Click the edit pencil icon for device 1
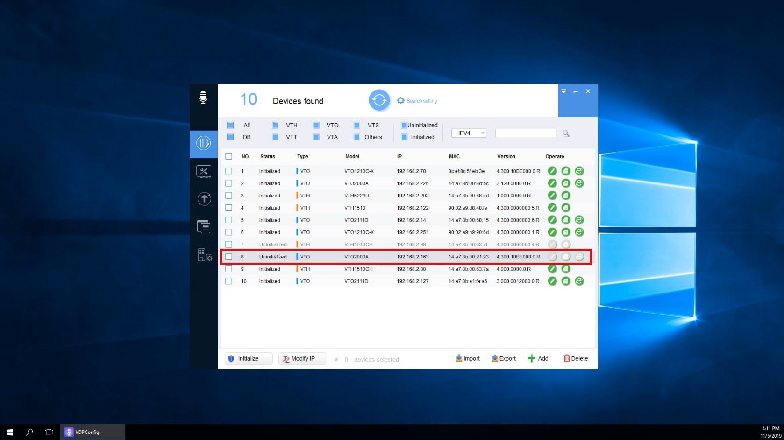The height and width of the screenshot is (440, 784). [552, 171]
